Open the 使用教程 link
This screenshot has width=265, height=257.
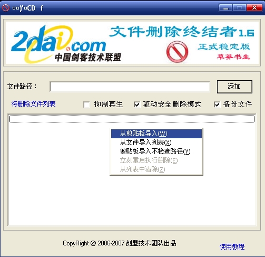point(232,247)
